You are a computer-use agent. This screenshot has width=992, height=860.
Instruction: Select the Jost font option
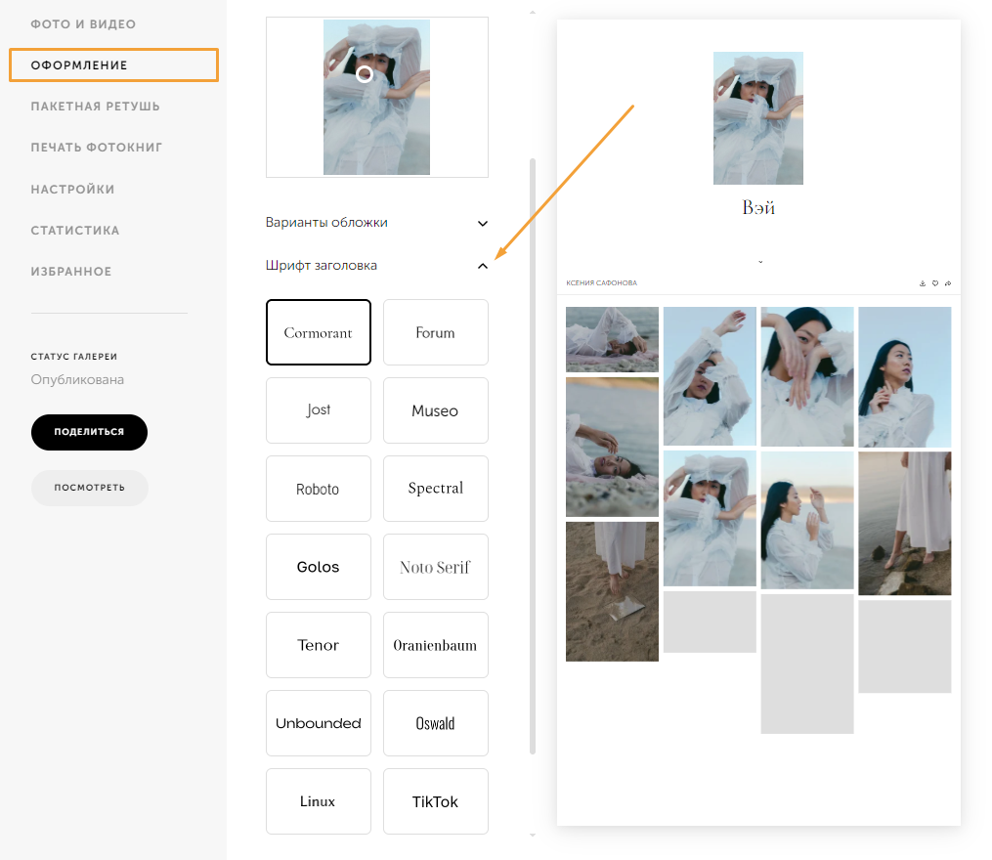point(319,410)
